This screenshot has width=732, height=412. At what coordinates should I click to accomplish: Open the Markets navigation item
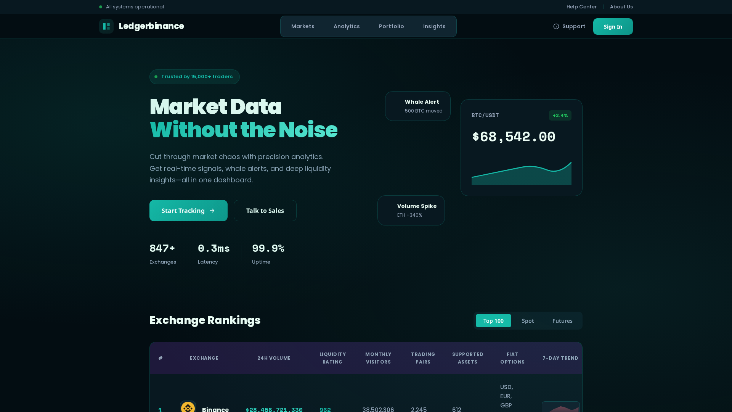point(303,26)
